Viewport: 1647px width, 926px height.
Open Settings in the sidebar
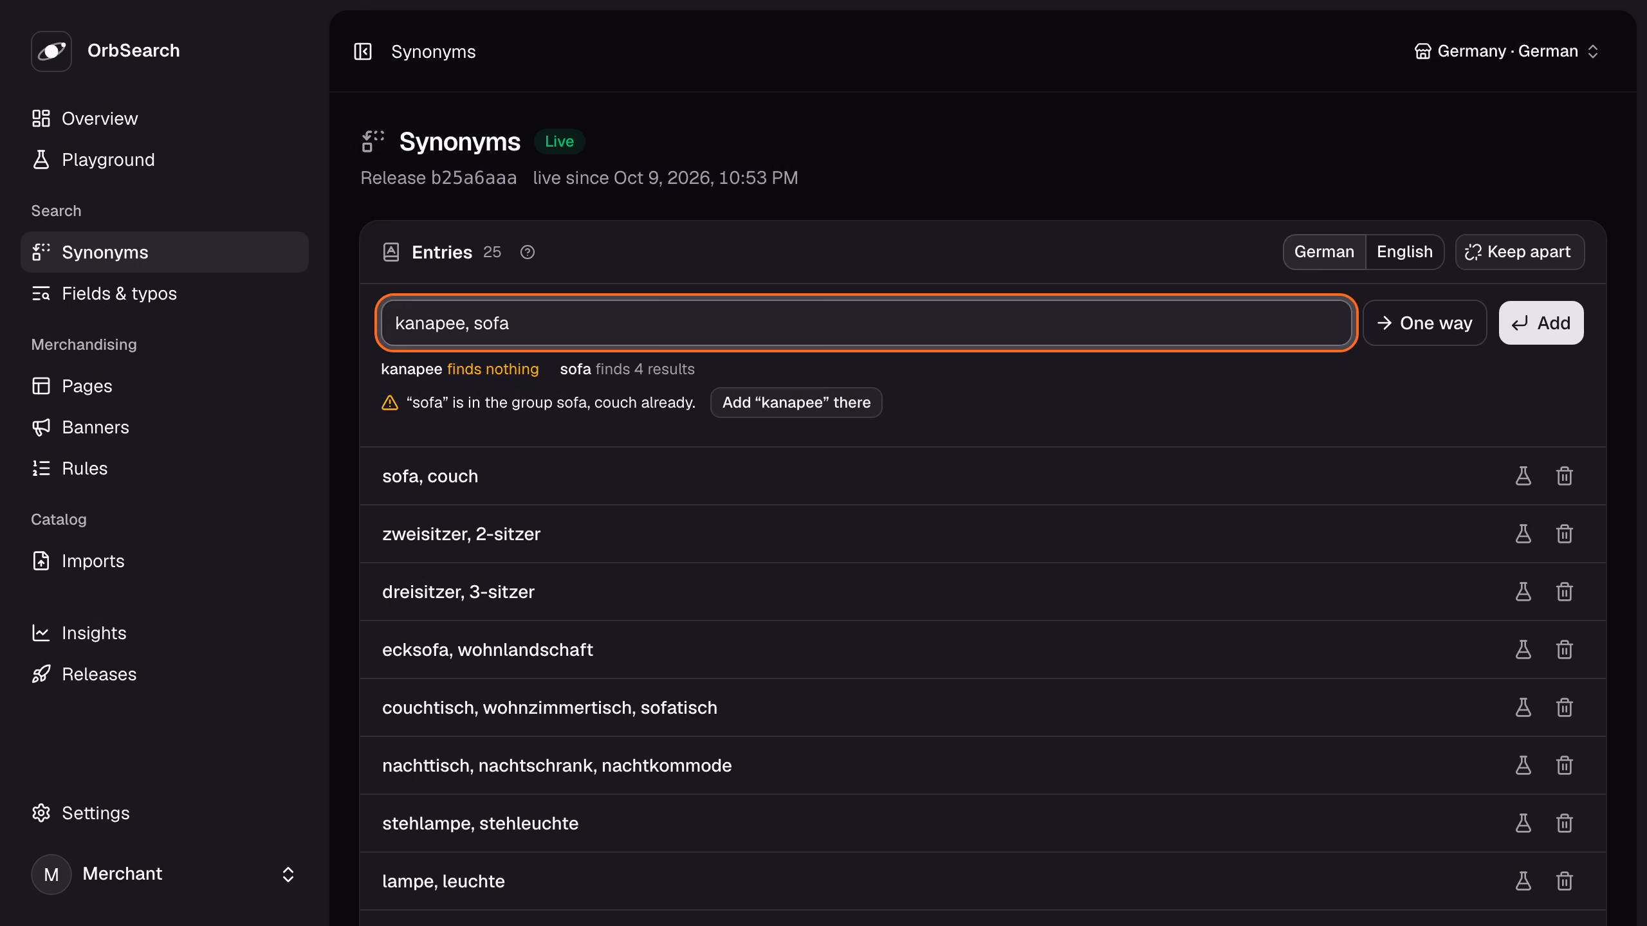165,813
